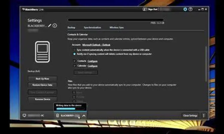Open the help question mark icon
The width and height of the screenshot is (224, 134).
(x=191, y=9)
